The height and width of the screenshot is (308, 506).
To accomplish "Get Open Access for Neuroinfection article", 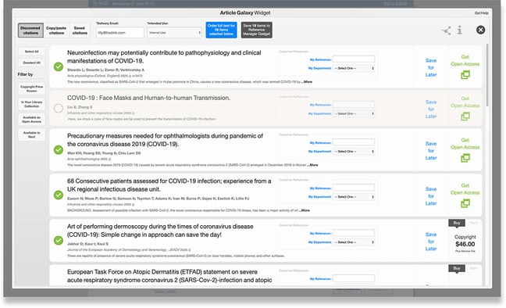I will point(465,60).
